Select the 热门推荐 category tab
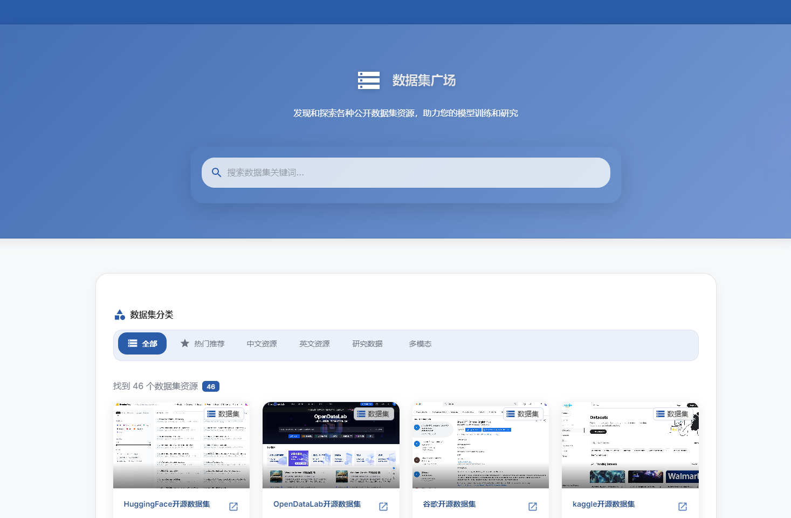The height and width of the screenshot is (518, 791). click(x=202, y=344)
